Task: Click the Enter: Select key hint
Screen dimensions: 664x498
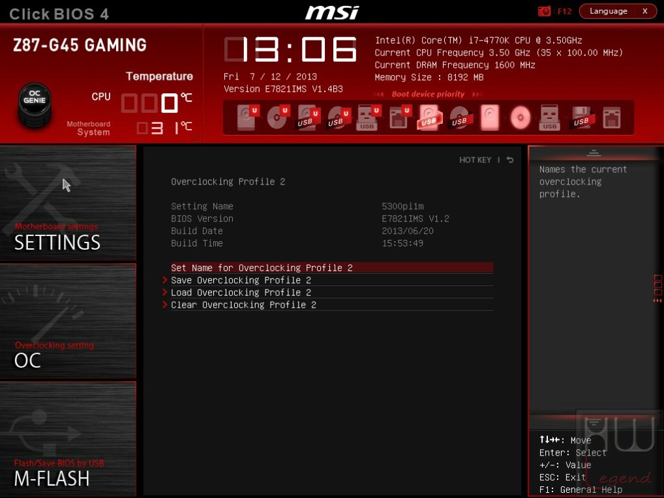Action: tap(573, 453)
